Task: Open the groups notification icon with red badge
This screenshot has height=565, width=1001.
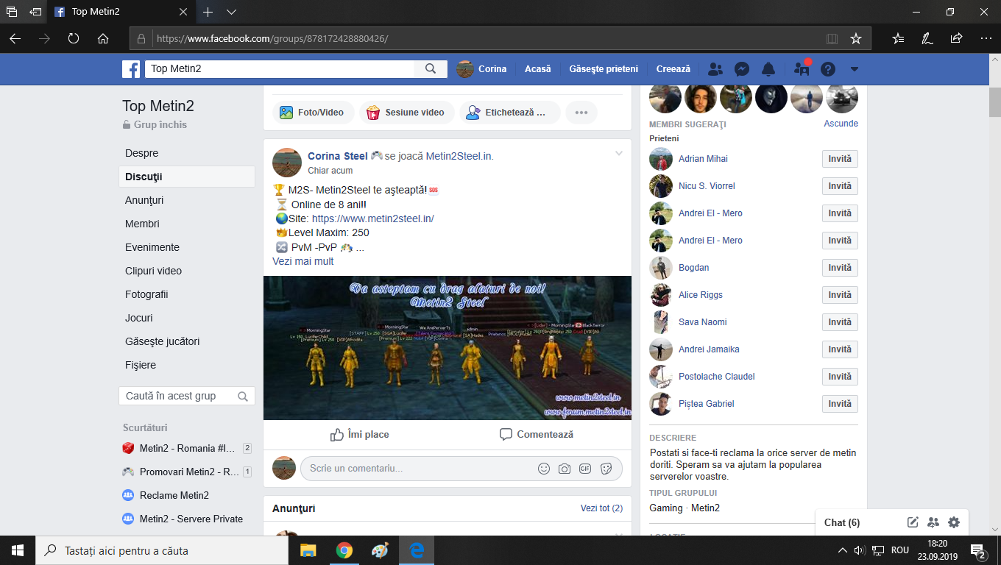Action: point(802,69)
